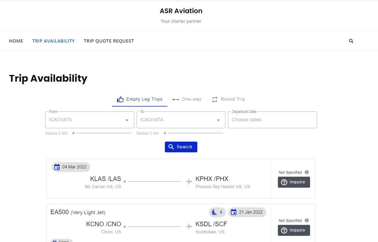378x242 pixels.
Task: Open the Departure Date field
Action: (272, 120)
